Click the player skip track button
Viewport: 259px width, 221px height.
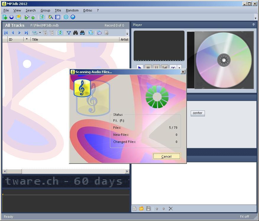(x=164, y=67)
